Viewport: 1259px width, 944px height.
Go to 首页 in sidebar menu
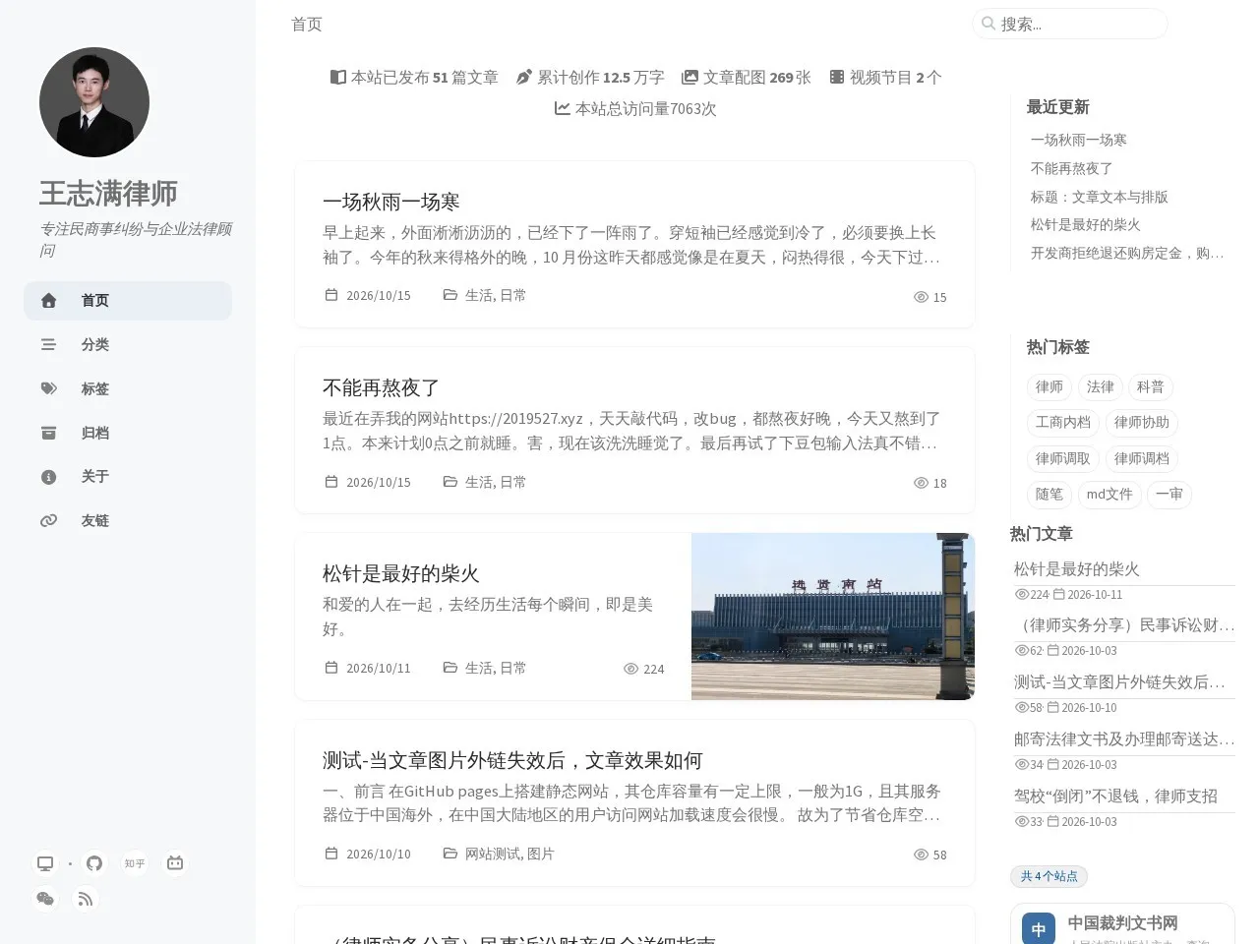tap(128, 301)
